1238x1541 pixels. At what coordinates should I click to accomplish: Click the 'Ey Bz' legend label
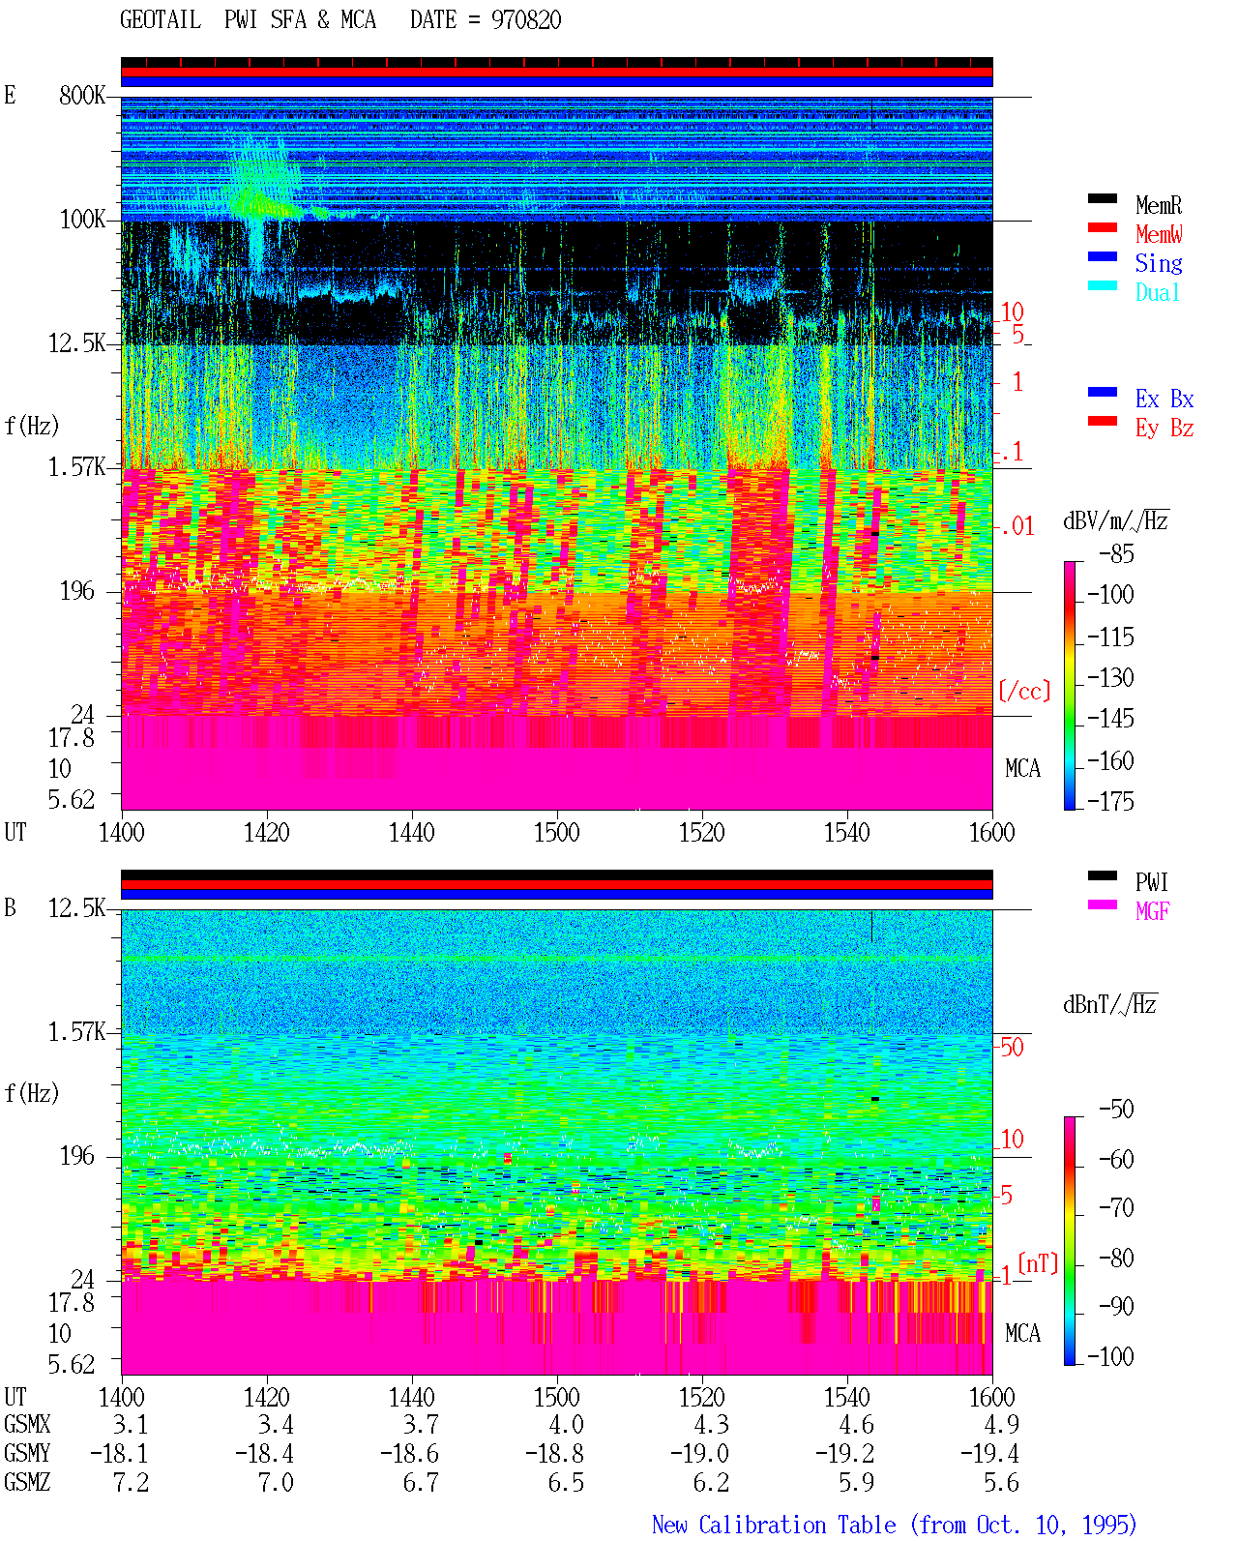(x=1164, y=428)
